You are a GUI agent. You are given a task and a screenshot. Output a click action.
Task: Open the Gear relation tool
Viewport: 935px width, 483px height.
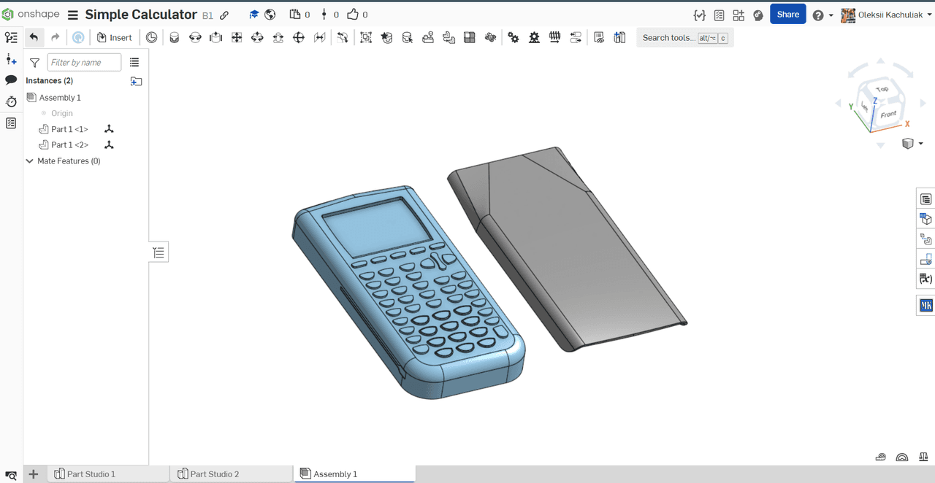(514, 38)
